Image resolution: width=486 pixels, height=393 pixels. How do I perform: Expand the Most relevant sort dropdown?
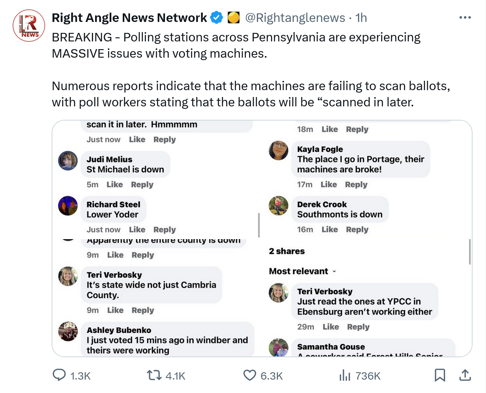[x=302, y=271]
